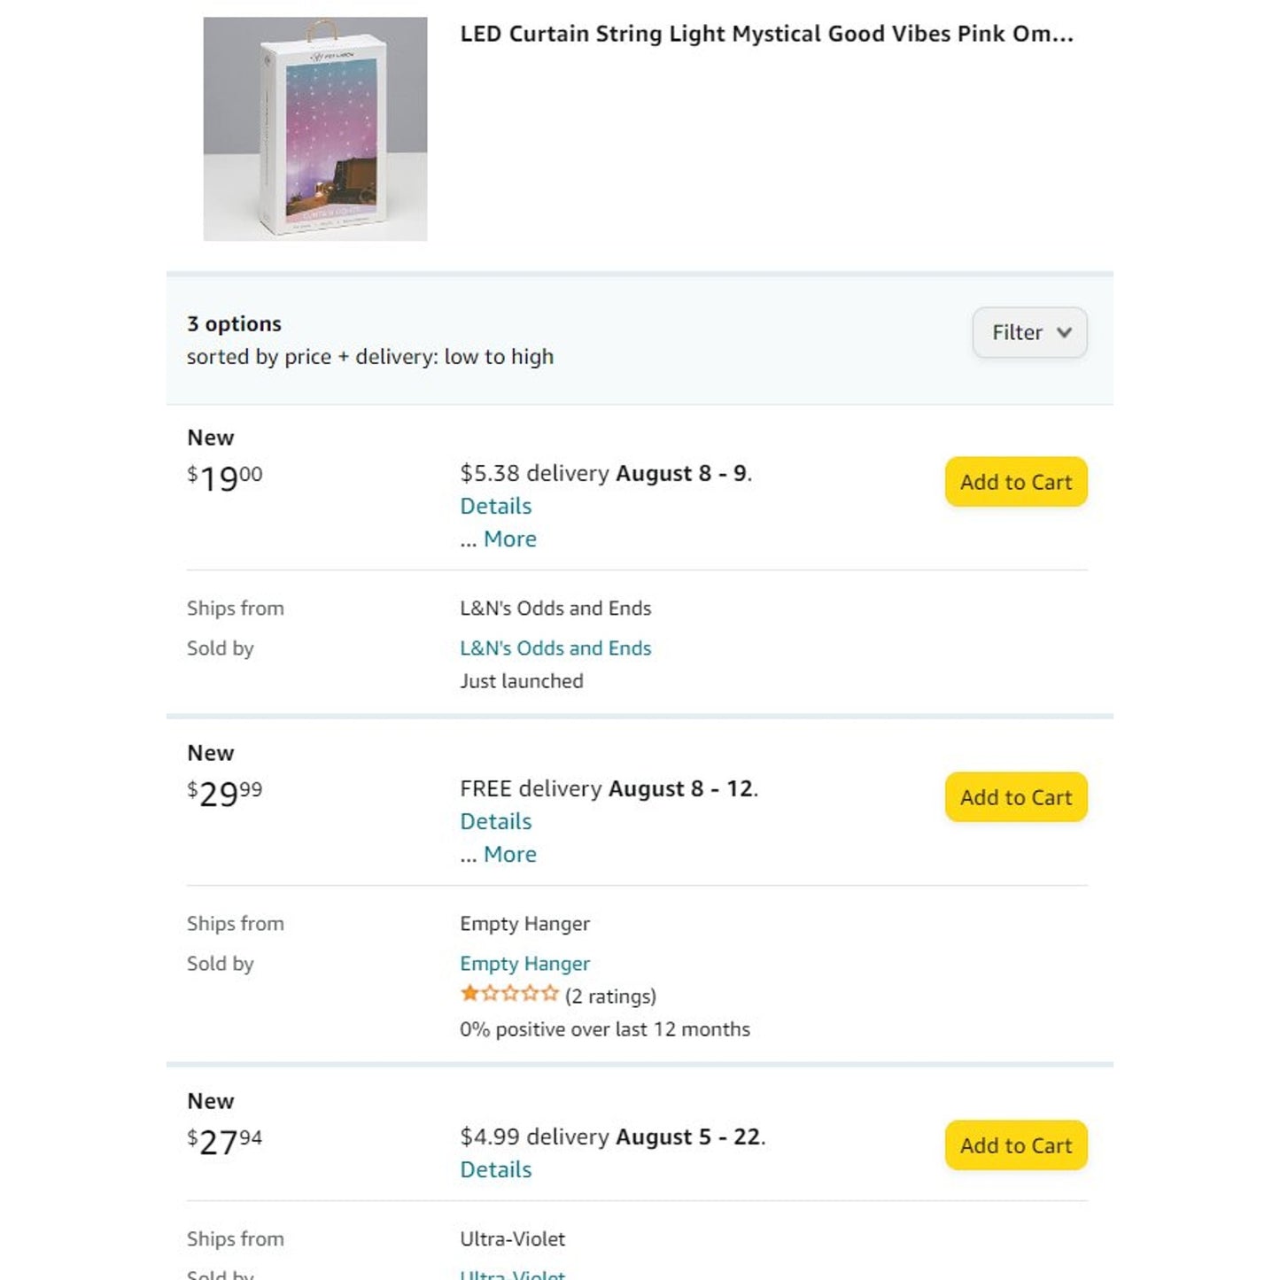Open the LED Curtain String Light title
The width and height of the screenshot is (1280, 1280).
[765, 35]
